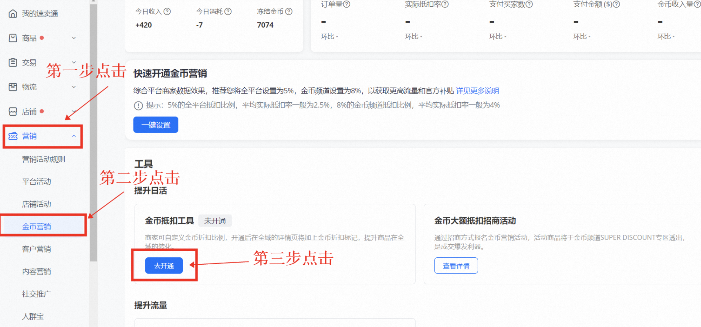The image size is (701, 327).
Task: Select 店铺活动 submenu item
Action: coord(36,204)
